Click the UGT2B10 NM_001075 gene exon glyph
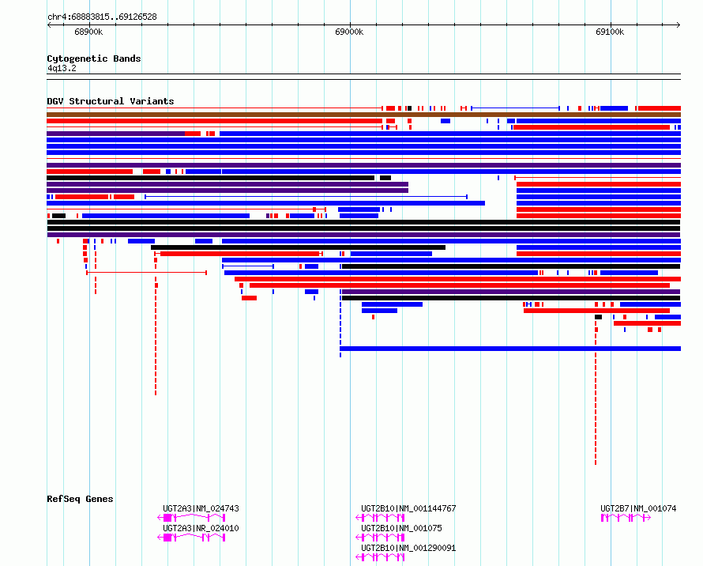 point(380,538)
